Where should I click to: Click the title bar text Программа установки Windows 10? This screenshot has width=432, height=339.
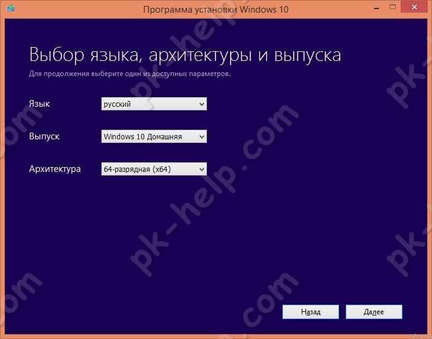coord(216,10)
